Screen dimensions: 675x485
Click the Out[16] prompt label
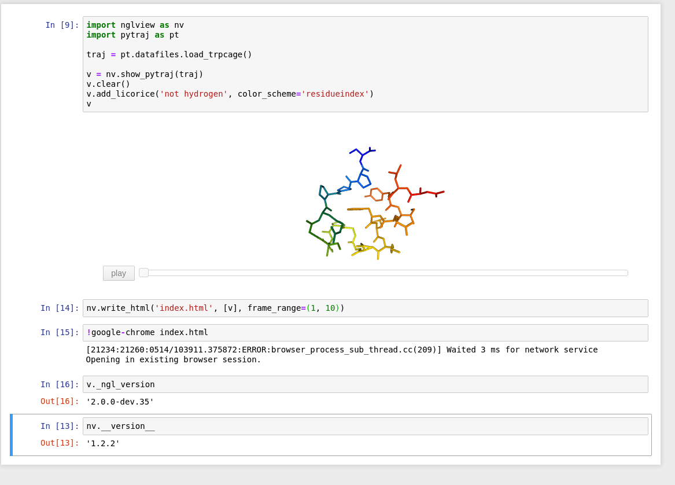tap(60, 401)
